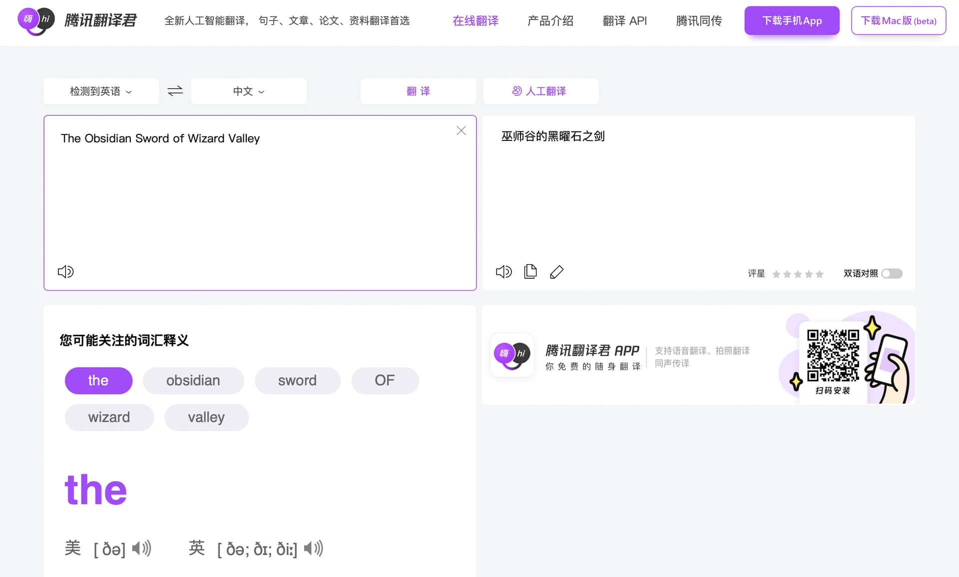959x577 pixels.
Task: Select the word chip 'obsidian'
Action: (193, 380)
